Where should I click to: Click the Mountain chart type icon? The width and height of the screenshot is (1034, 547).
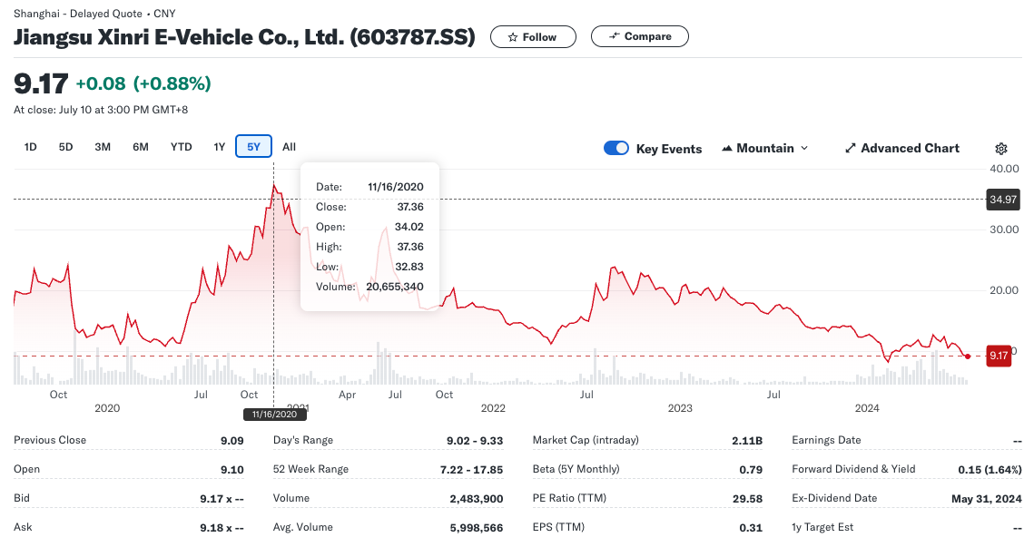pos(726,148)
